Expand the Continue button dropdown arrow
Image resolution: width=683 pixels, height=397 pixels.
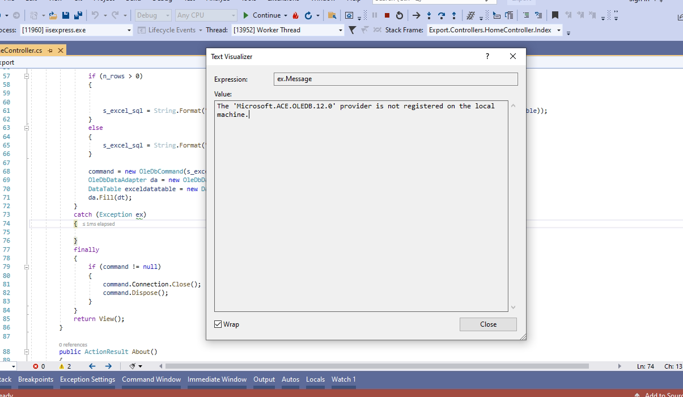pos(285,15)
